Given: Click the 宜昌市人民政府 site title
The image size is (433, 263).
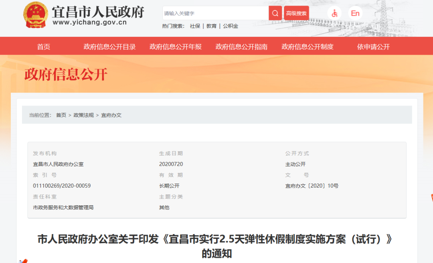Looking at the screenshot, I should (97, 12).
